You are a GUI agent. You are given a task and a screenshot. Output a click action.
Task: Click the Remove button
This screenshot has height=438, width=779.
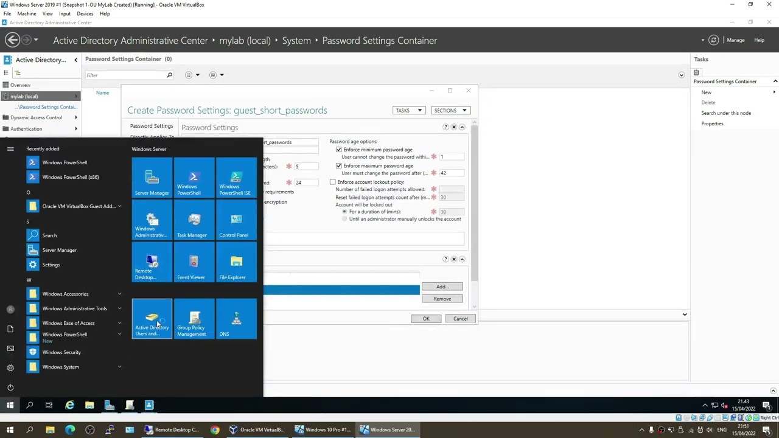tap(442, 299)
